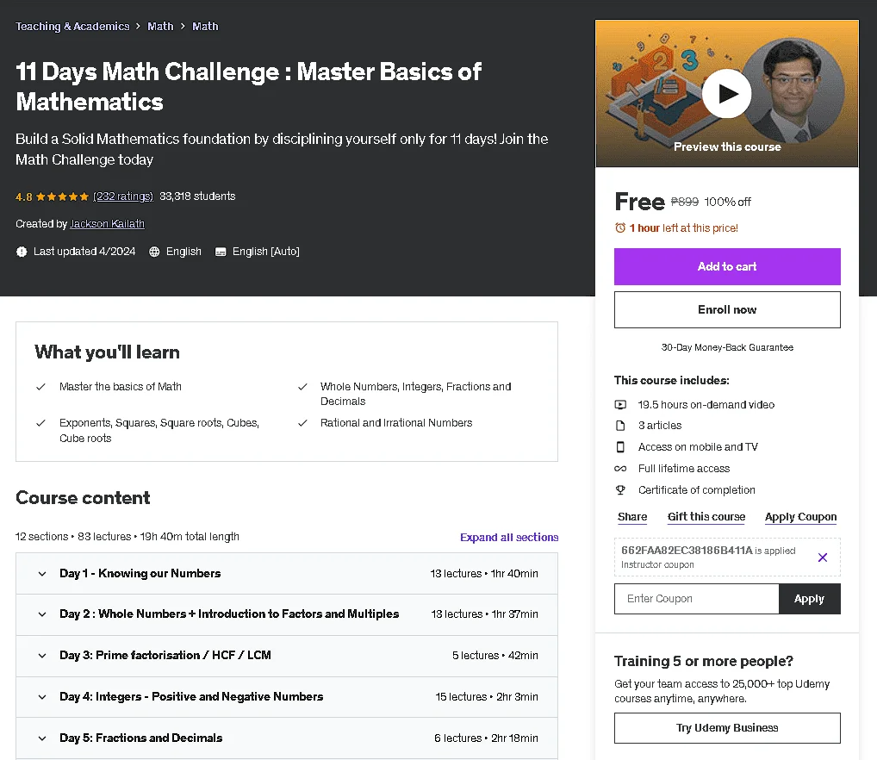Click the globe language icon
Viewport: 877px width, 760px height.
(x=154, y=252)
